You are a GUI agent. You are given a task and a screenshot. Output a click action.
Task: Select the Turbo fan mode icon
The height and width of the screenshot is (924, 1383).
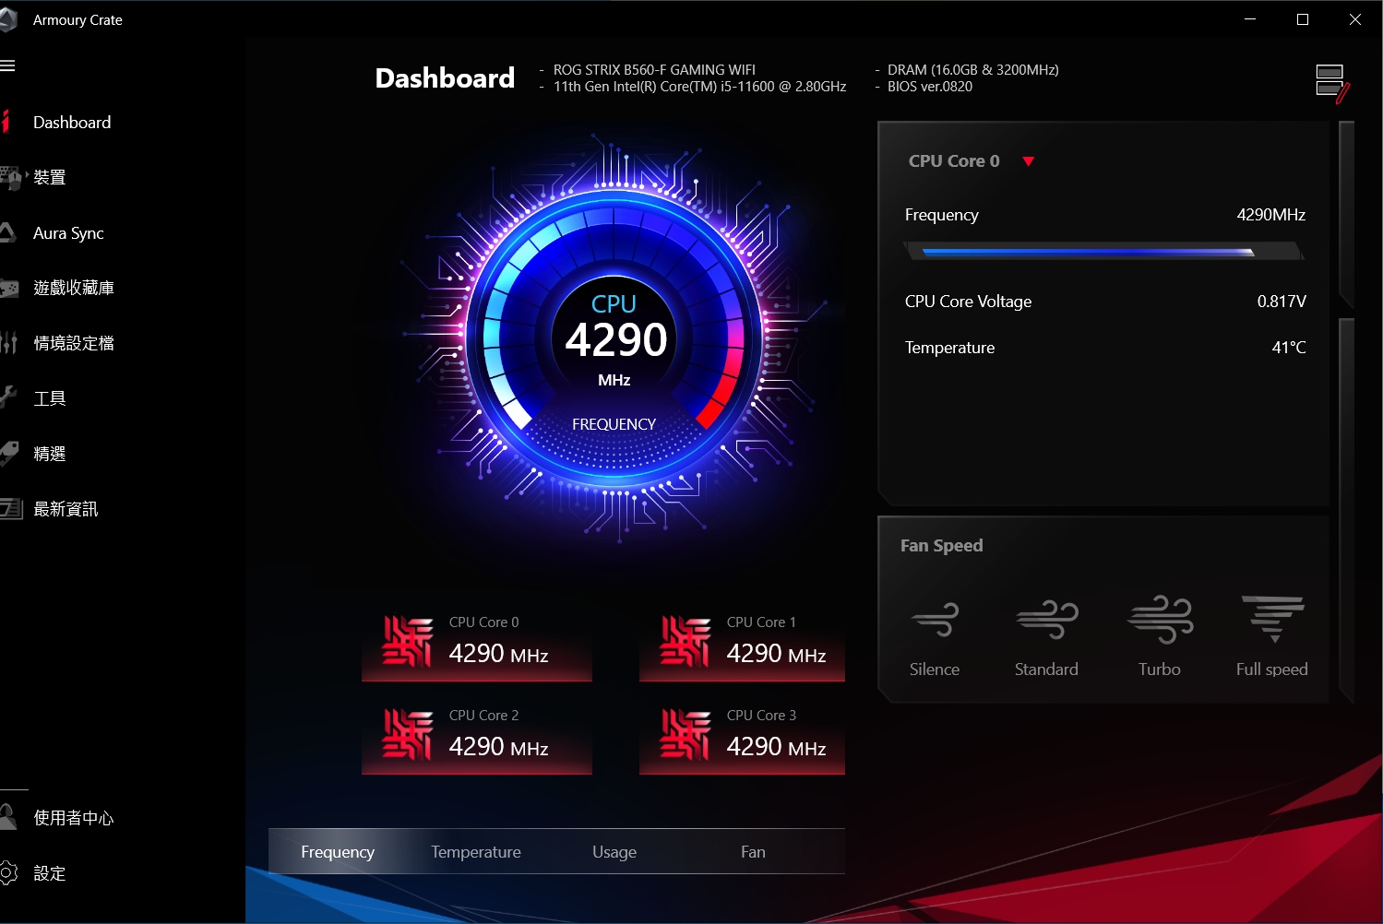(1160, 619)
